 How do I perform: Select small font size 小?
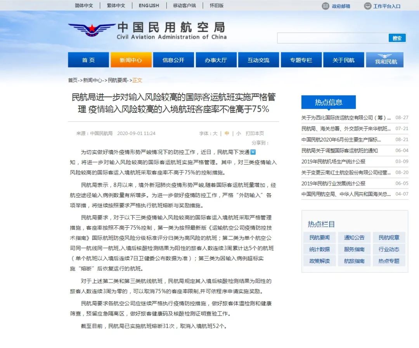tap(238, 133)
